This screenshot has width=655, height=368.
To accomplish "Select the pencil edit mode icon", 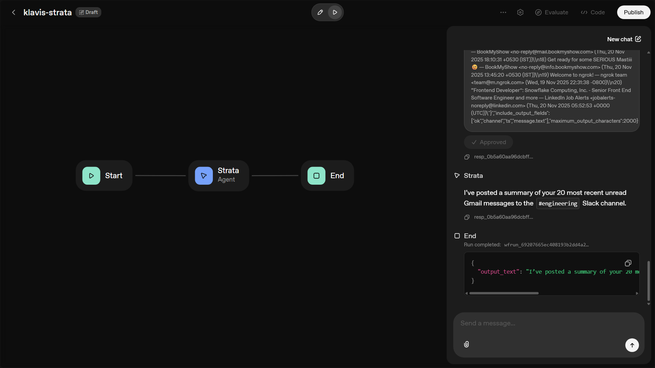I will [x=320, y=12].
